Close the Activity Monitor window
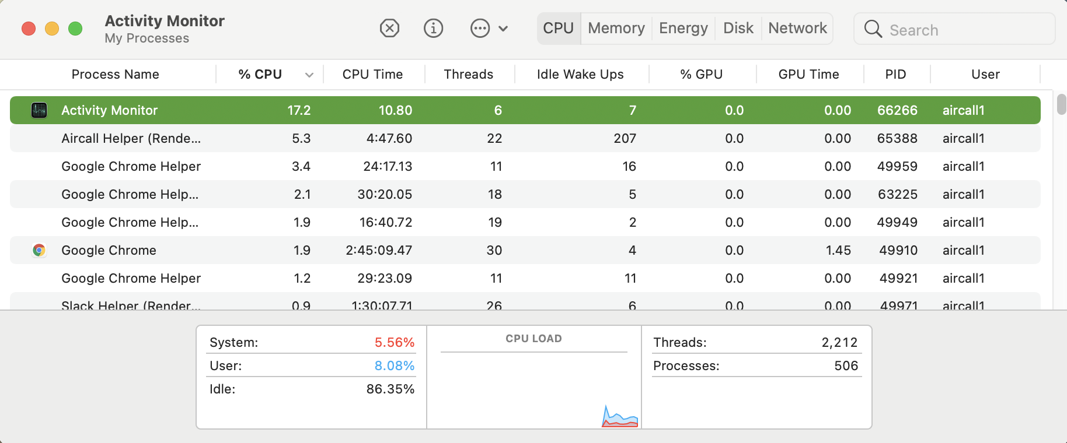The width and height of the screenshot is (1067, 443). (x=29, y=28)
